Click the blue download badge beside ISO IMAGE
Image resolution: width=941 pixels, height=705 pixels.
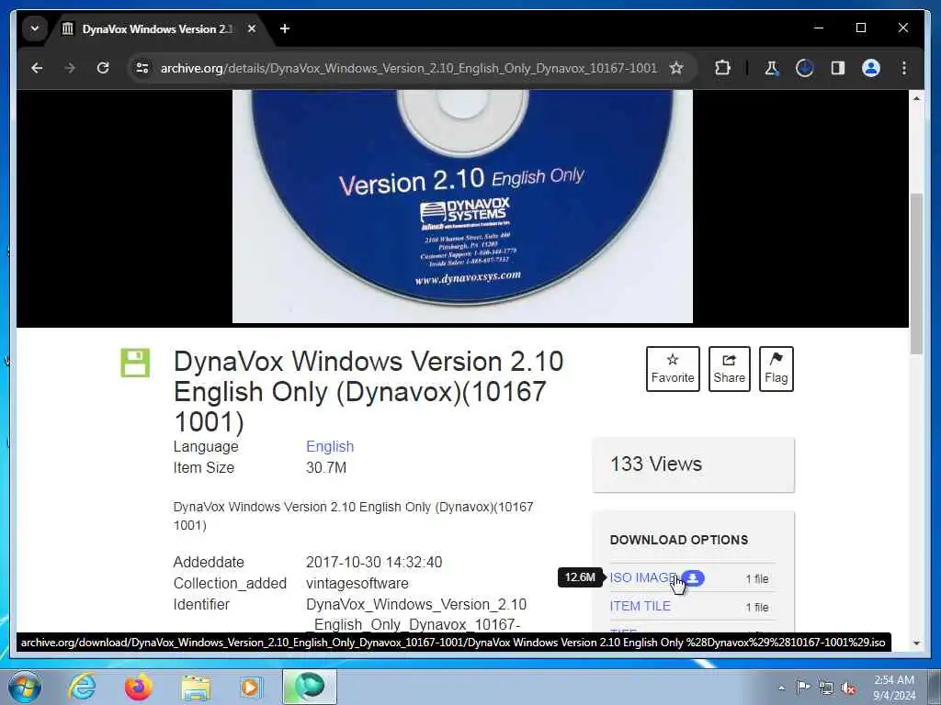(693, 578)
